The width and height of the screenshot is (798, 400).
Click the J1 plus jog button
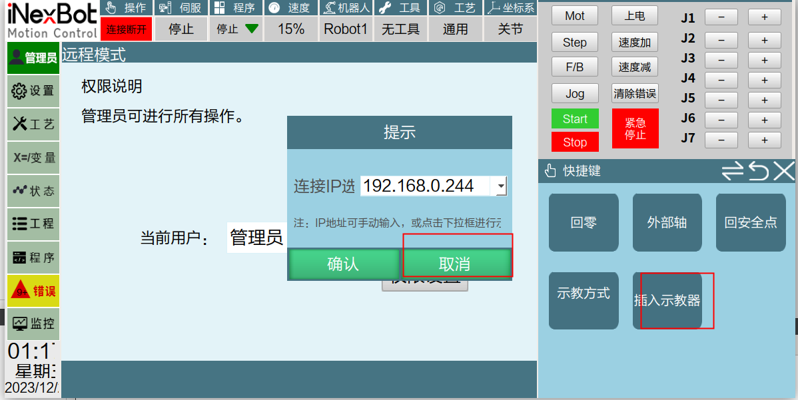(x=764, y=18)
